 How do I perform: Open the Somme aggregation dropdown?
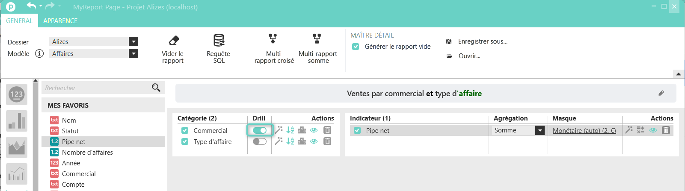[x=540, y=130]
